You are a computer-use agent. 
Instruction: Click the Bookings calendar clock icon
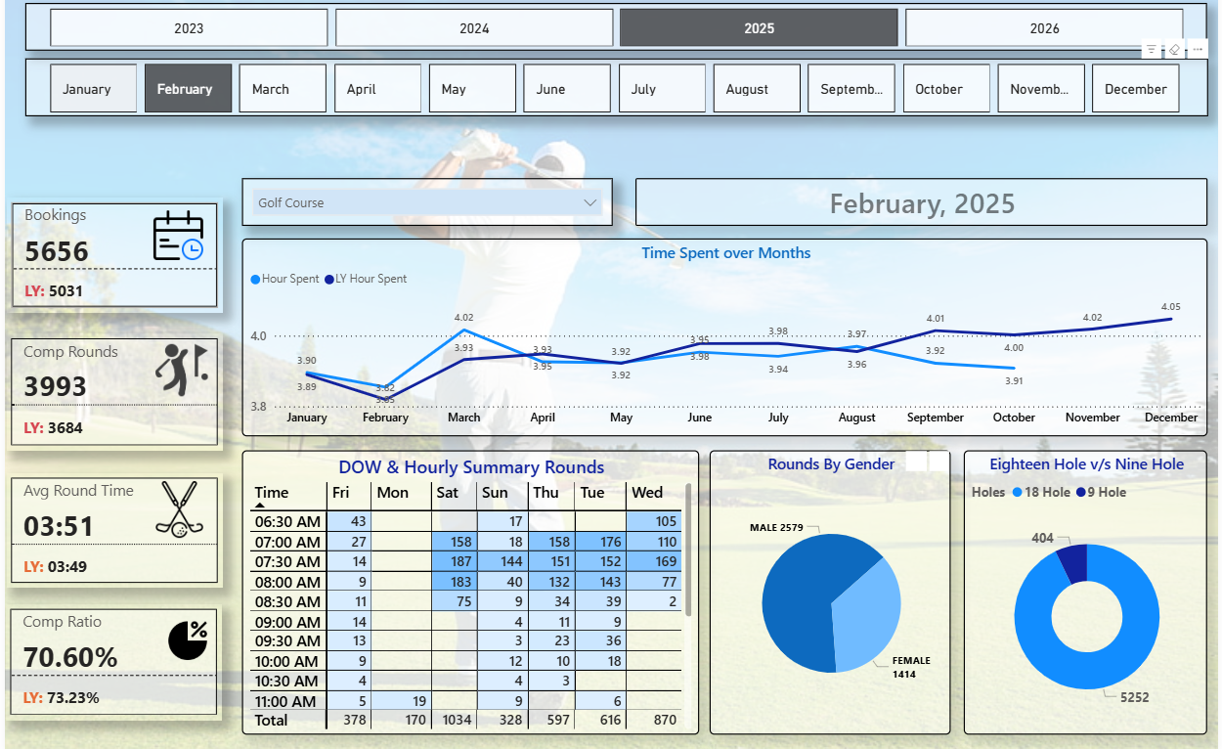coord(178,237)
